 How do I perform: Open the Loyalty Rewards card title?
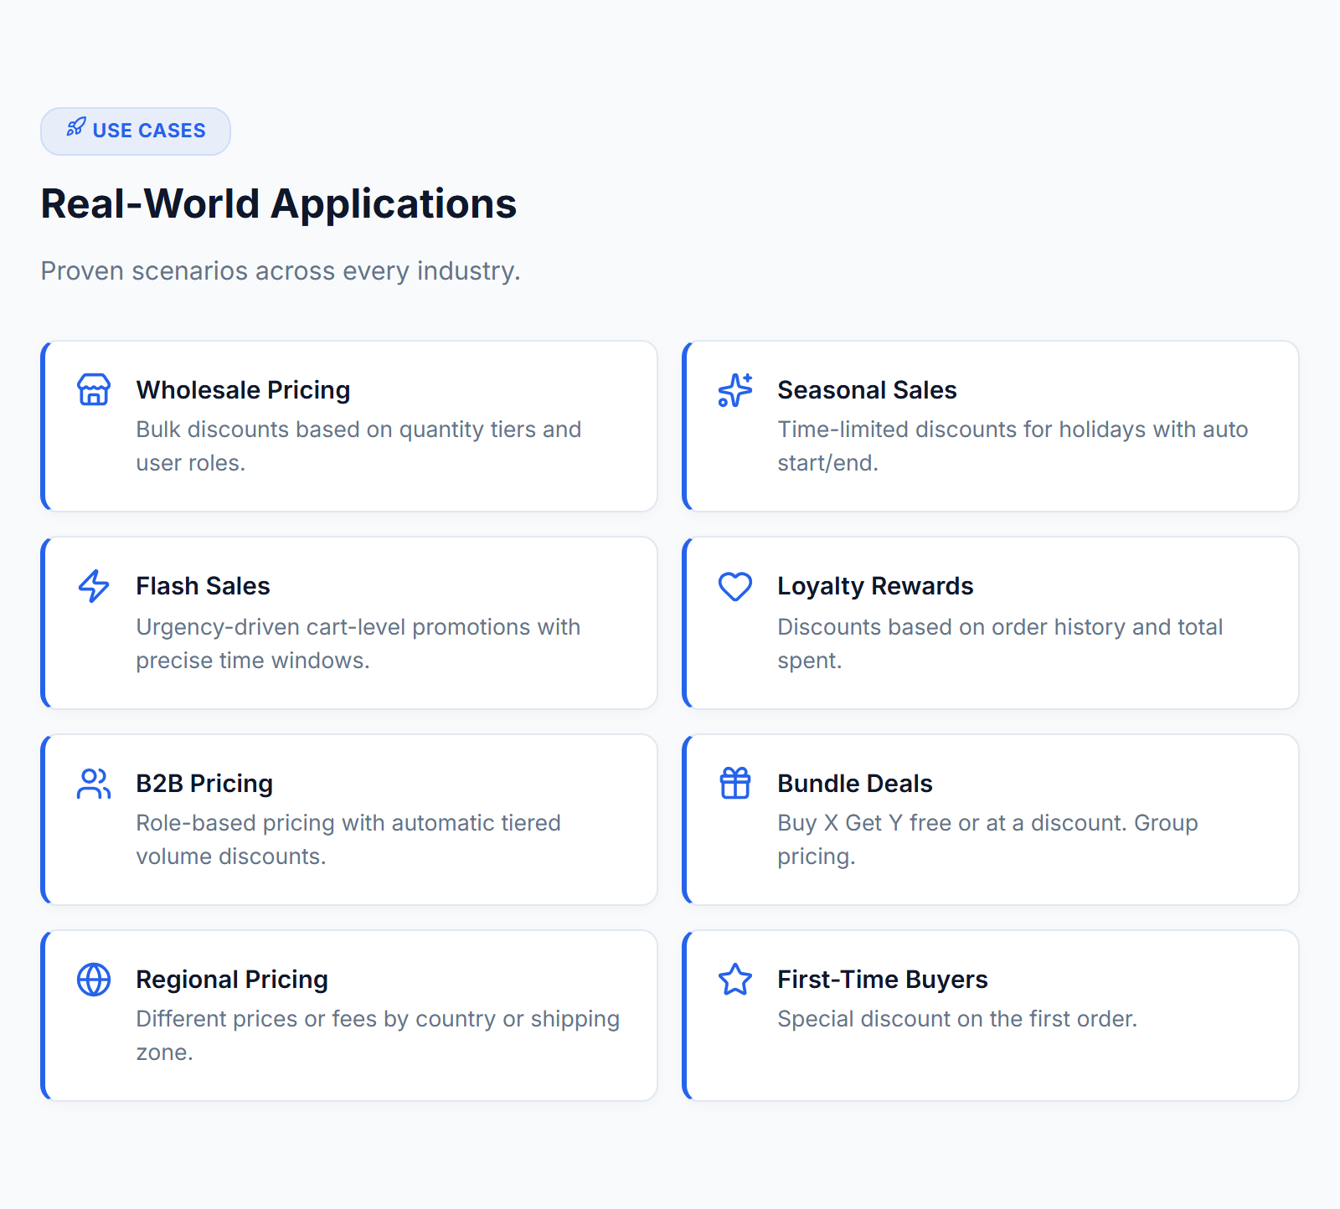tap(875, 586)
